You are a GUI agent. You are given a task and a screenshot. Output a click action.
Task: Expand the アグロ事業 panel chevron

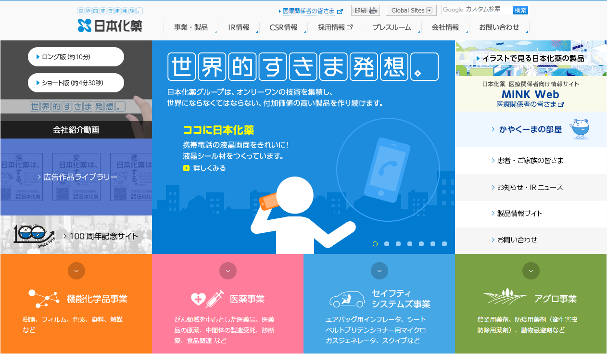[531, 271]
